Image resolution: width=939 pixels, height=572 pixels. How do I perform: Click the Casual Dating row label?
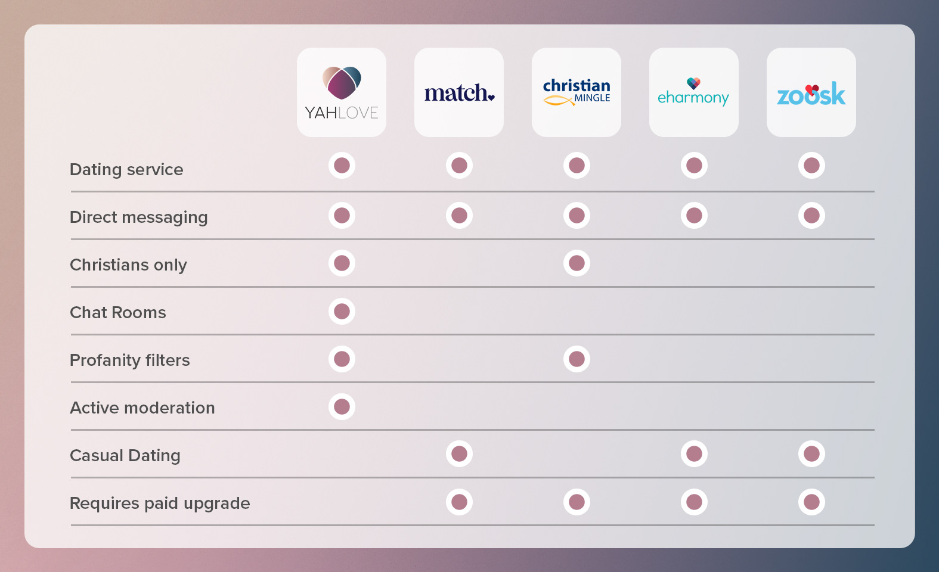(125, 456)
